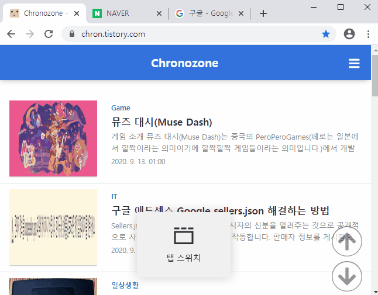Click the page vertical scrollbar thumb

point(374,75)
